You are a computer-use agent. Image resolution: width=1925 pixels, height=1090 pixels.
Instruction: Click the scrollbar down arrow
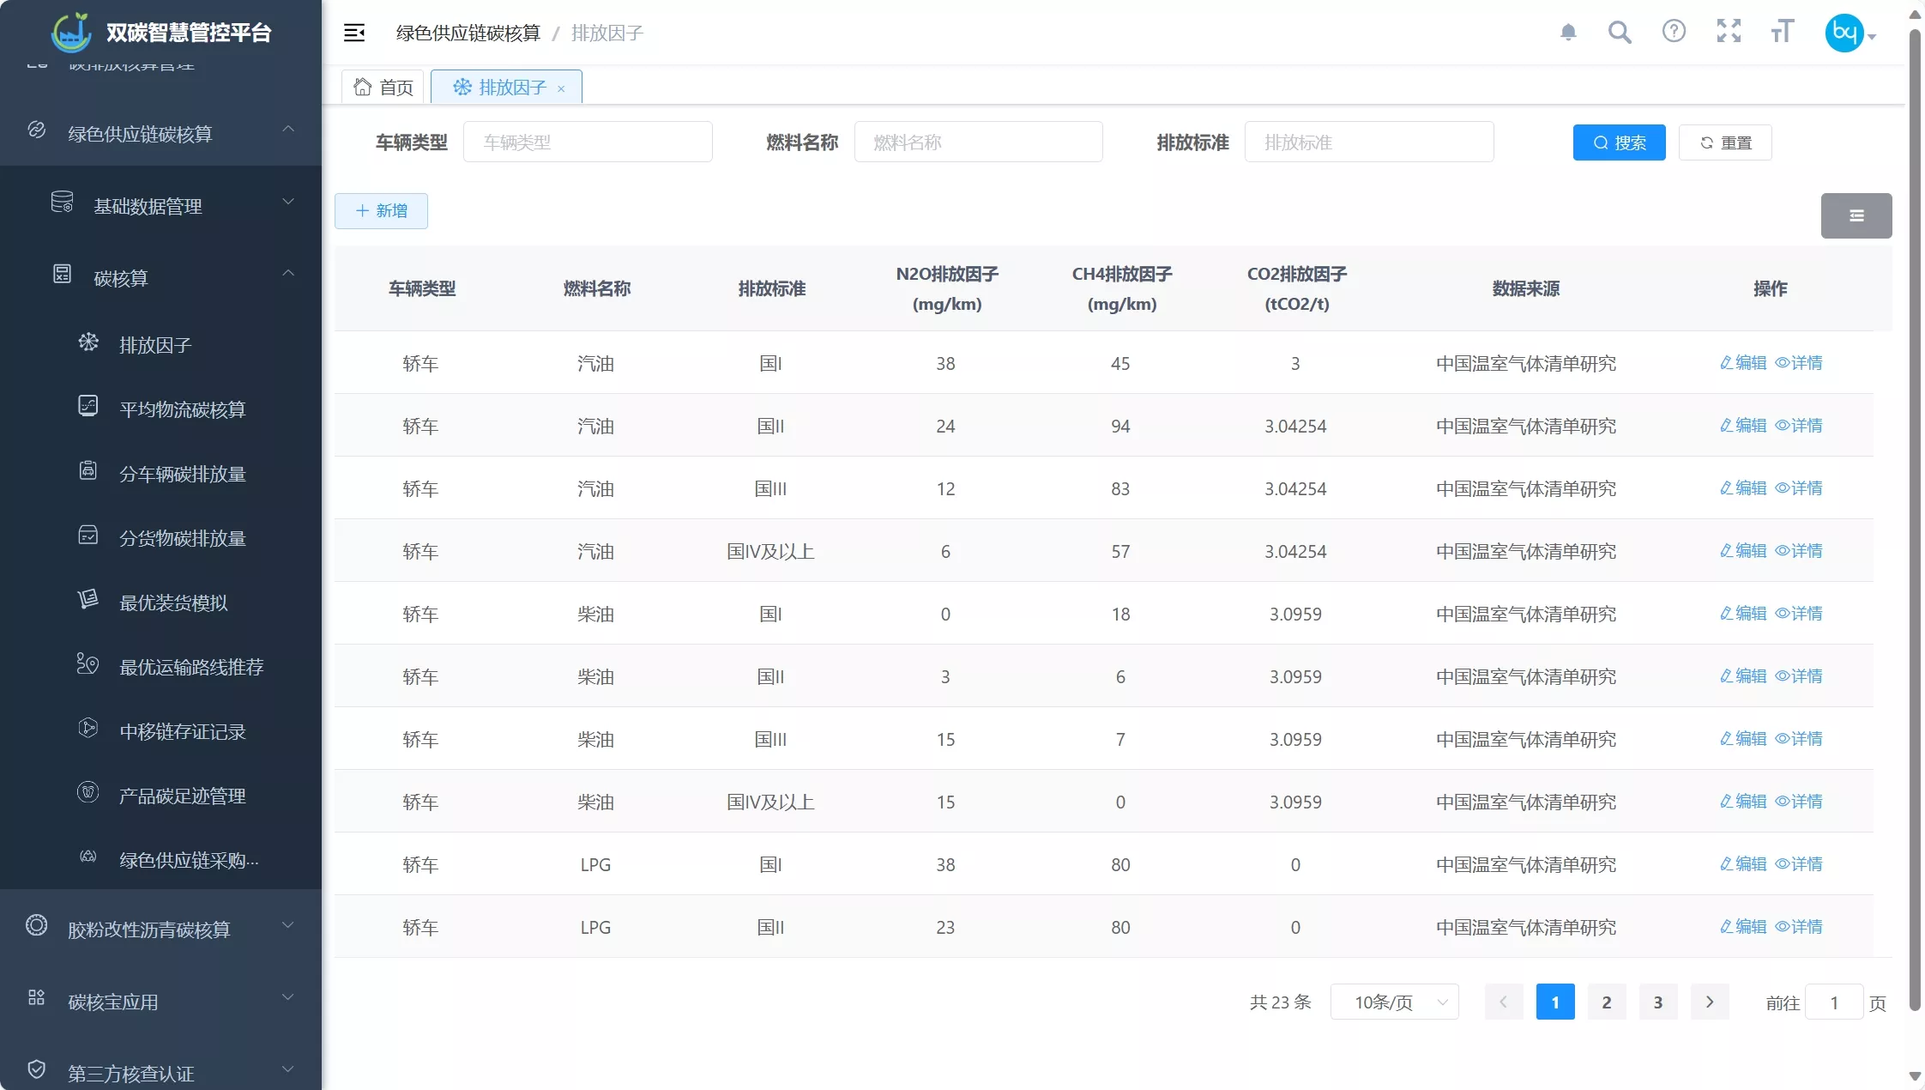pos(1915,1076)
